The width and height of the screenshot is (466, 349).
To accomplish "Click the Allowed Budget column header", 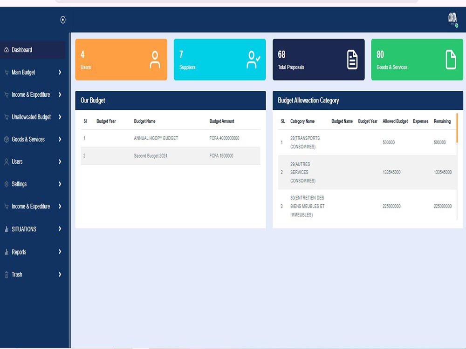I will tap(395, 121).
